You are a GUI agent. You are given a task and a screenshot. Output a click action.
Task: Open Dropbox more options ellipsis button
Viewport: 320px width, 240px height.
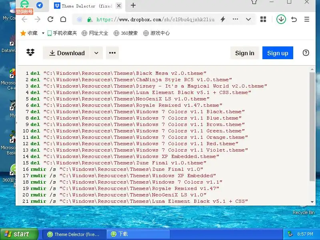click(112, 53)
